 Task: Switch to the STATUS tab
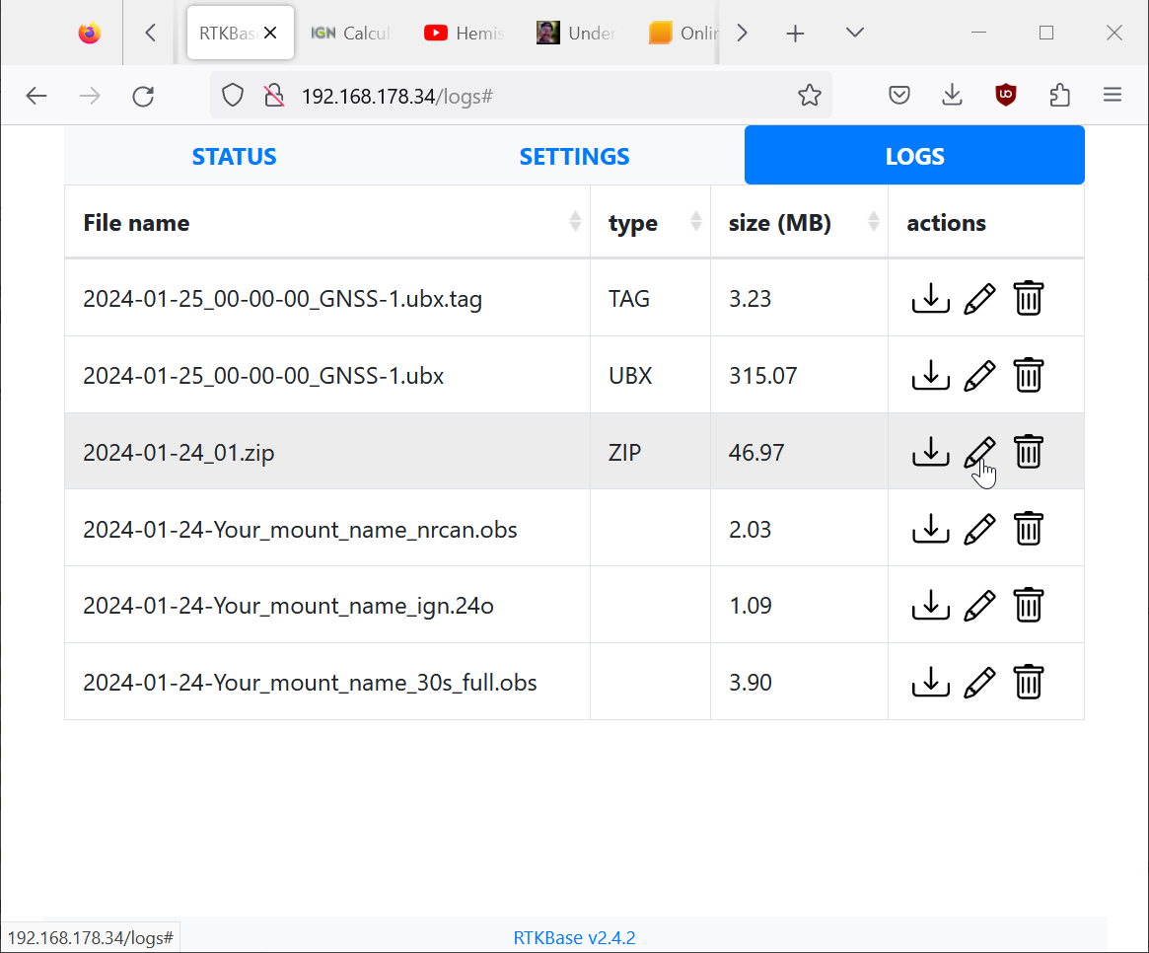pos(234,156)
